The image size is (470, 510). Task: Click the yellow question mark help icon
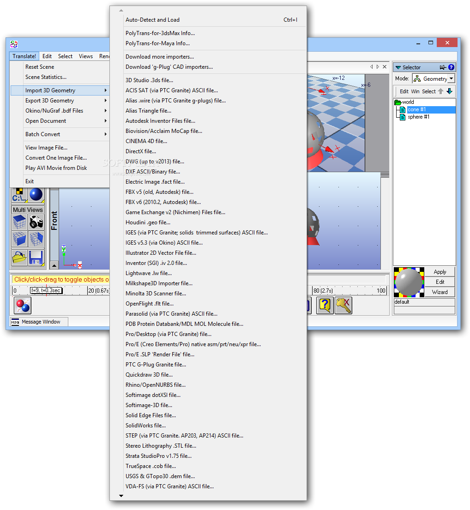(325, 306)
